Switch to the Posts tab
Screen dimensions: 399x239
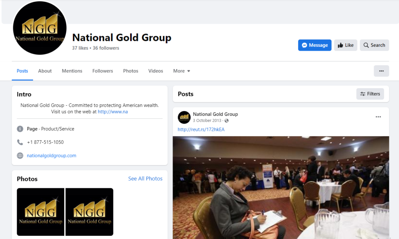pos(22,71)
